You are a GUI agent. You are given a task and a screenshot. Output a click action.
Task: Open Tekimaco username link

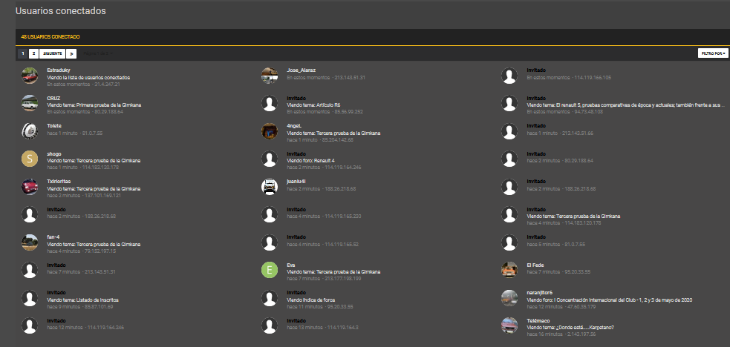pyautogui.click(x=538, y=320)
